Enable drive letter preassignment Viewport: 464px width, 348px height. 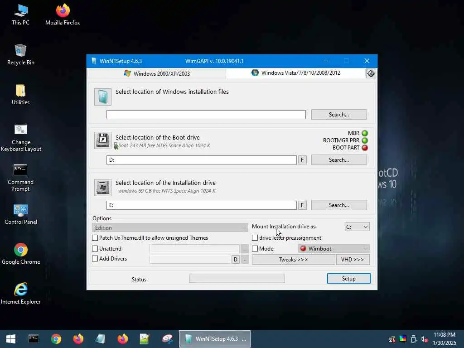255,237
